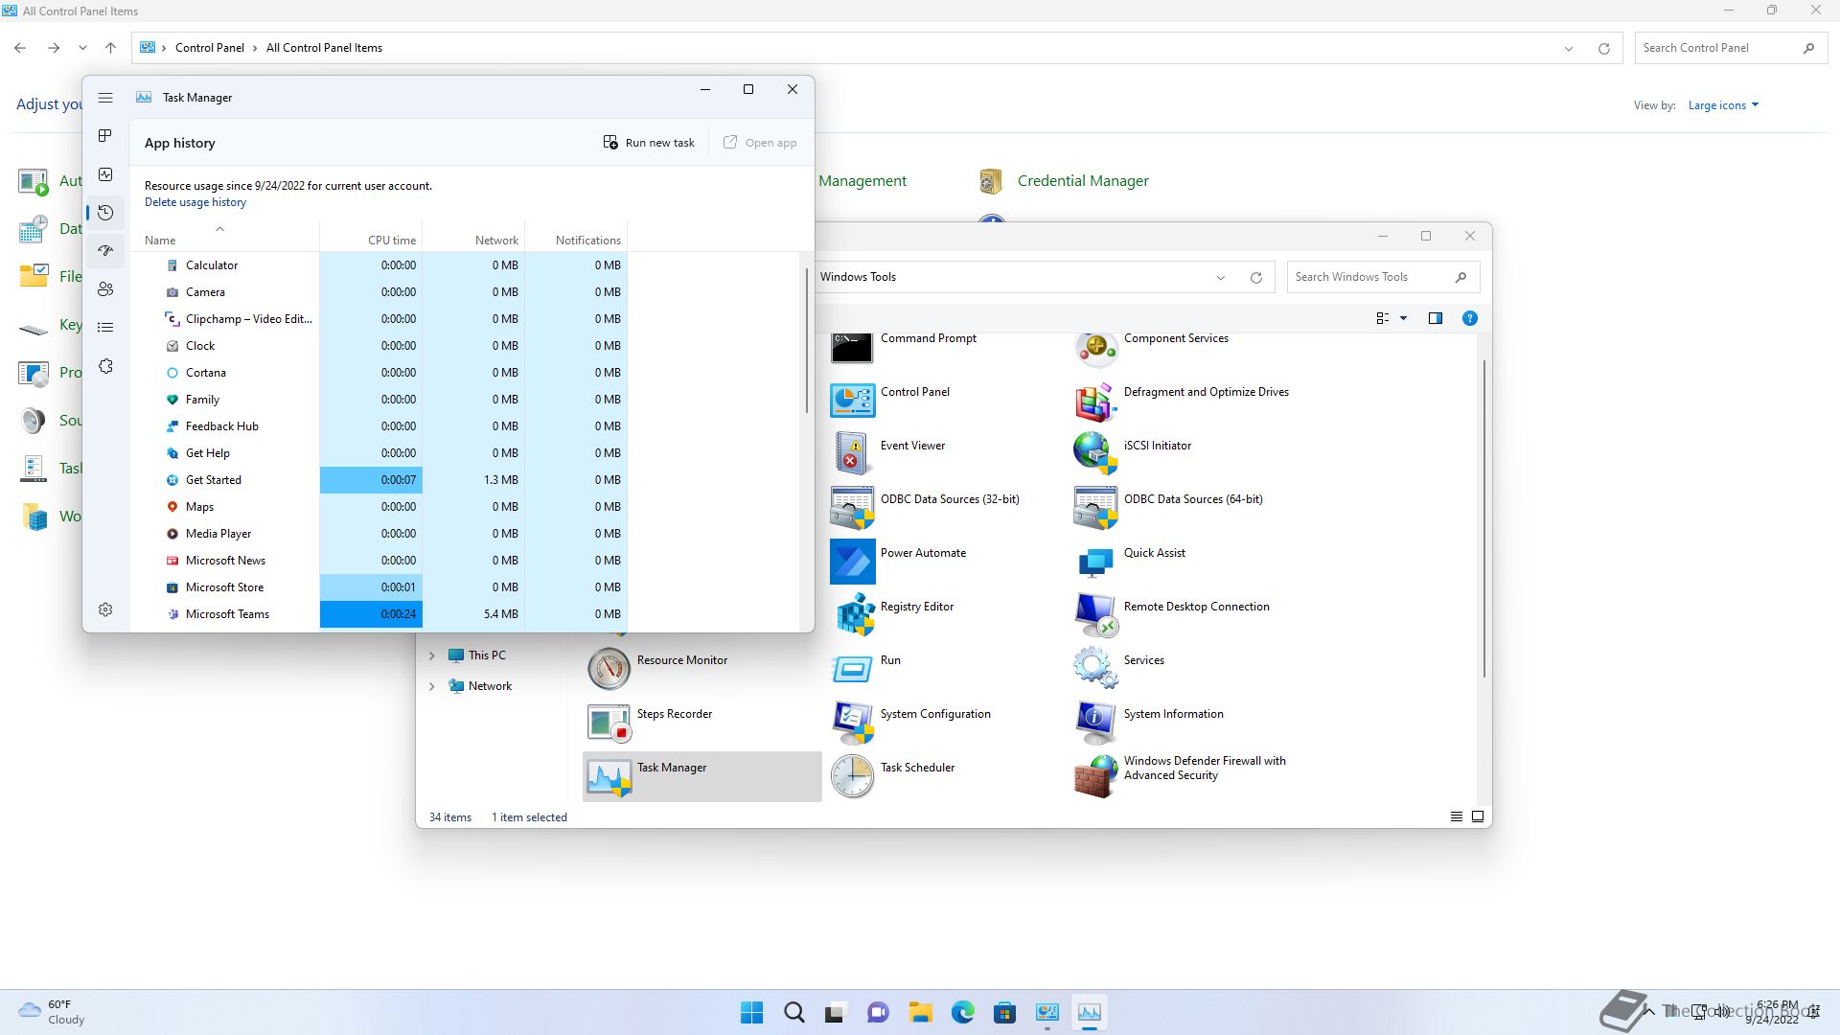Screen dimensions: 1840x1035
Task: Switch to Processes page in Task Manager sidebar
Action: pyautogui.click(x=105, y=136)
